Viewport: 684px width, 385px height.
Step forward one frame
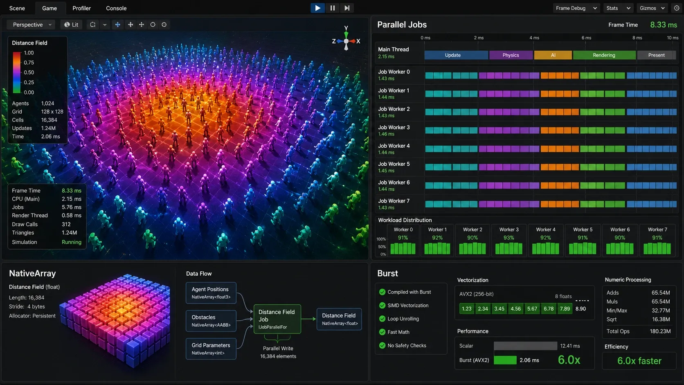coord(347,8)
